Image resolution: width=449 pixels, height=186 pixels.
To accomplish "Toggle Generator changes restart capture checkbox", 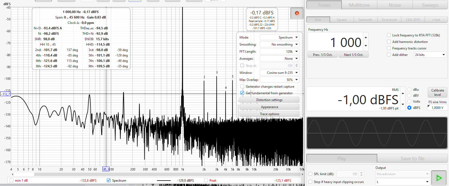I will tap(242, 86).
